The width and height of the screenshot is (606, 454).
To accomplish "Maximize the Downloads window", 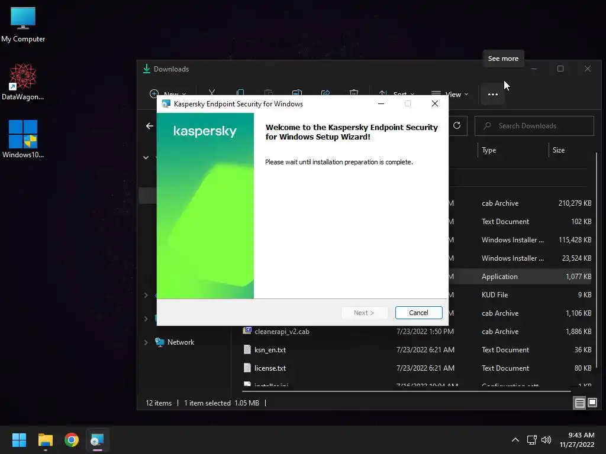I will [x=560, y=69].
